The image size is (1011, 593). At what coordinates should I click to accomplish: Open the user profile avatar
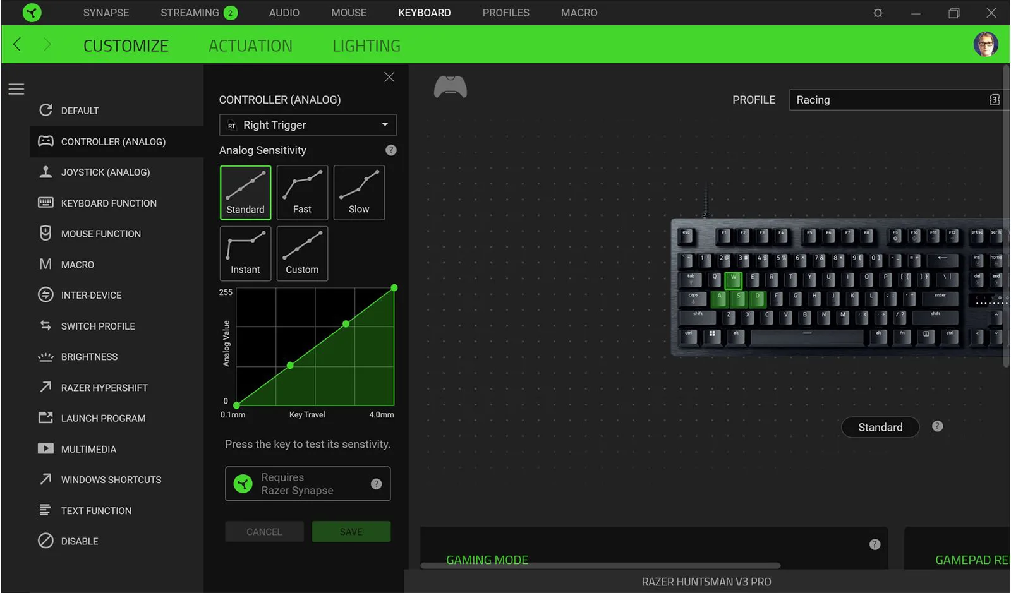click(985, 44)
